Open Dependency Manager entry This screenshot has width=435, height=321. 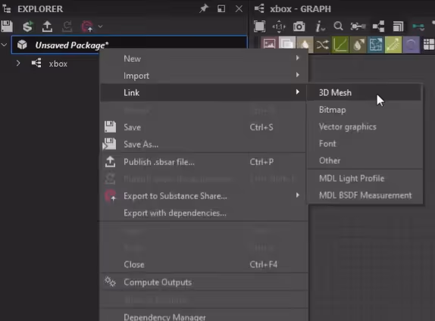coord(204,316)
